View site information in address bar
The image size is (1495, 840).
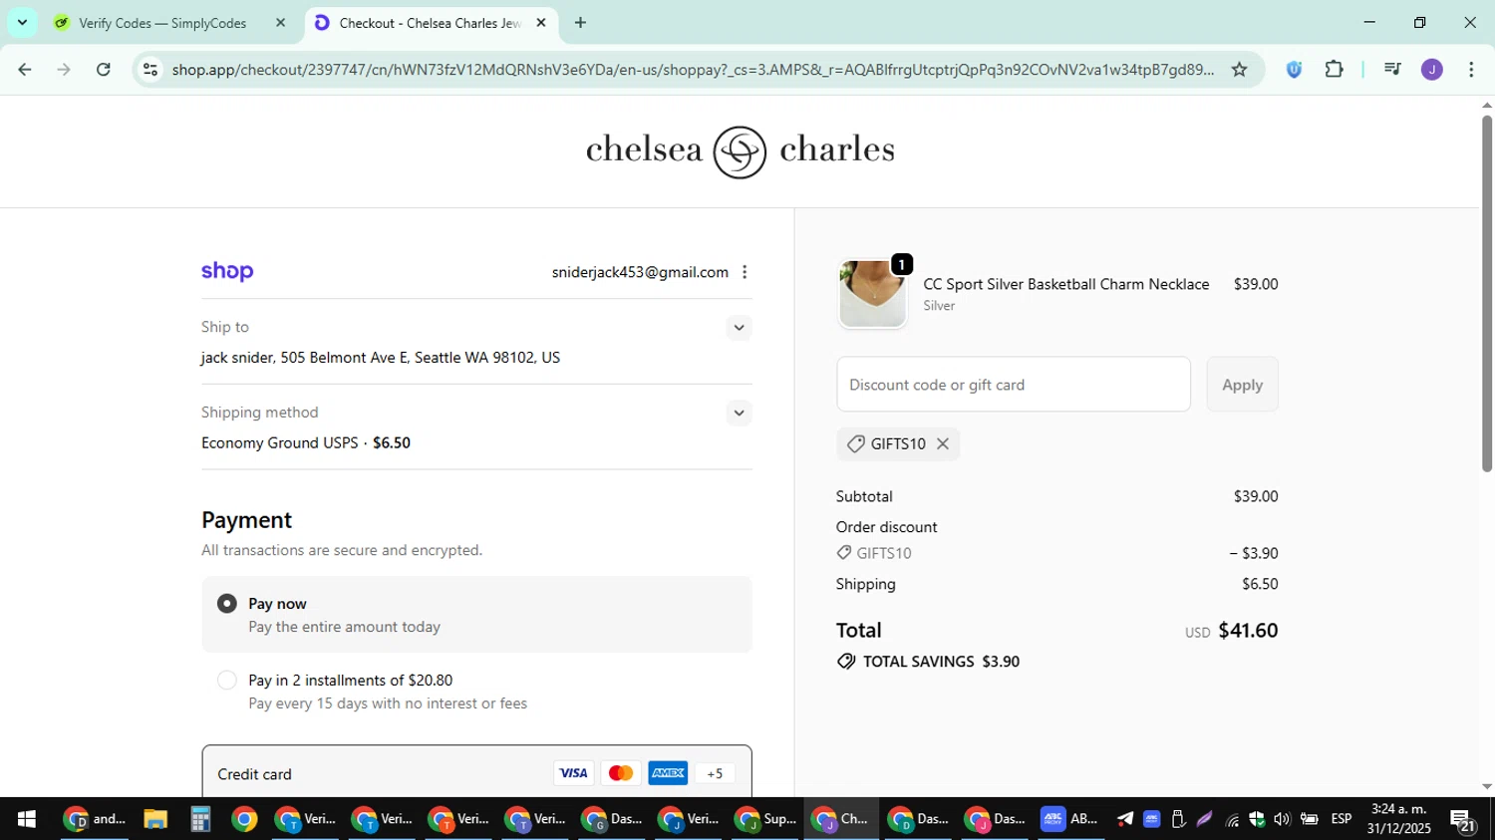(x=150, y=69)
